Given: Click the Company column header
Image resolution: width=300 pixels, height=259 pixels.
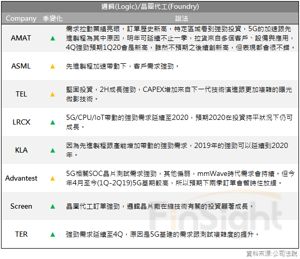Looking at the screenshot, I should [x=21, y=19].
